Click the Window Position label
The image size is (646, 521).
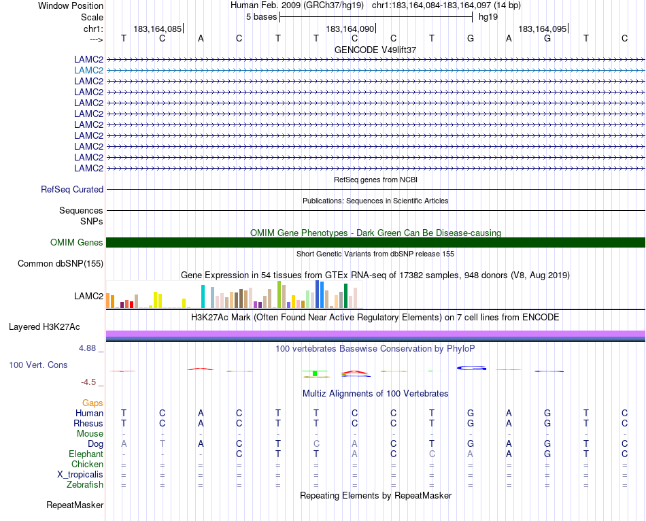click(x=71, y=5)
